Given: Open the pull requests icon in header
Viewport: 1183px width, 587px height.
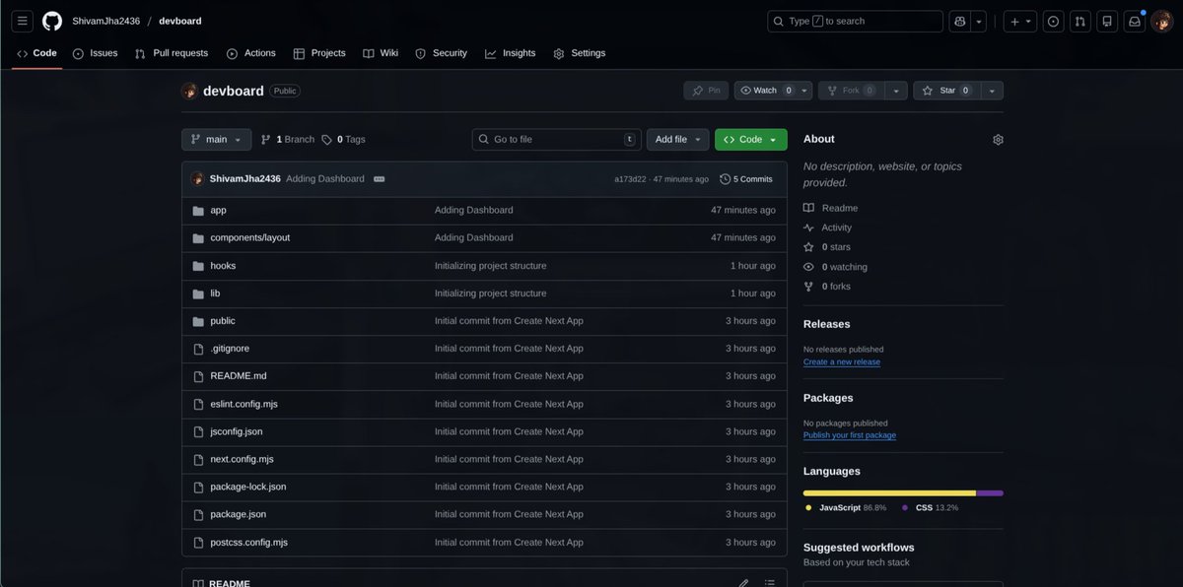Looking at the screenshot, I should 1080,21.
